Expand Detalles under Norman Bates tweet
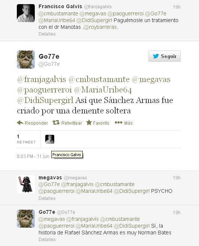 click(x=47, y=240)
